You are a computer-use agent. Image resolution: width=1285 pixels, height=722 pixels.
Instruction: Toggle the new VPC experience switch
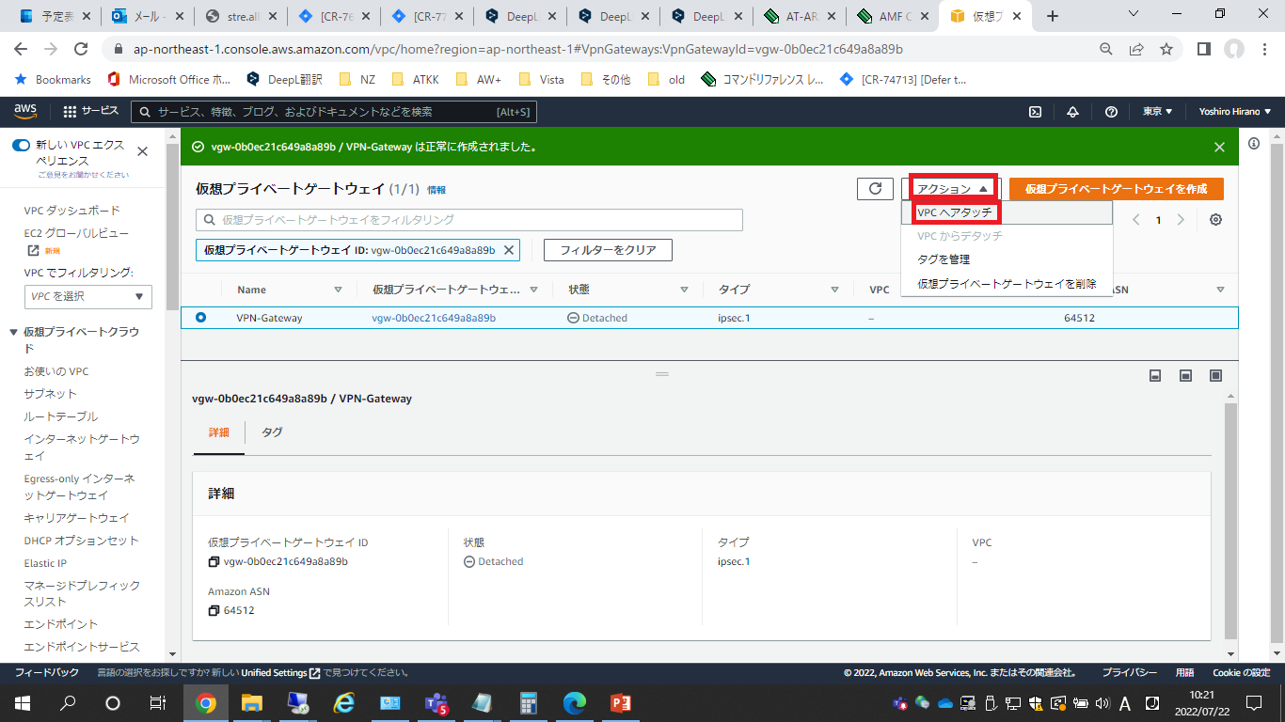[x=21, y=146]
